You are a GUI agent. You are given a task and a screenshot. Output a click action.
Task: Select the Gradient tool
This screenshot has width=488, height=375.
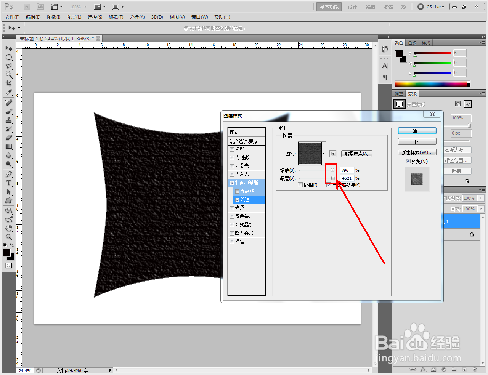pos(9,146)
